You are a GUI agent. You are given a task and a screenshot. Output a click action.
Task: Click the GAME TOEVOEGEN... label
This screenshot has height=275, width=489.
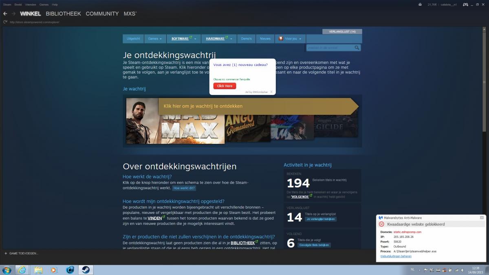24,253
